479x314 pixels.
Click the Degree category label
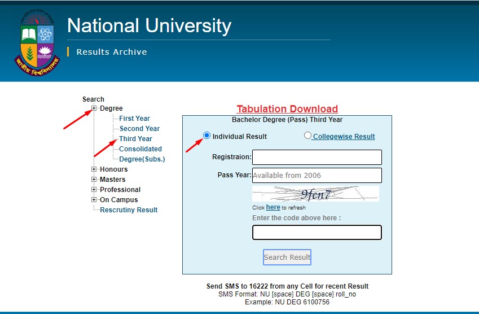[111, 108]
